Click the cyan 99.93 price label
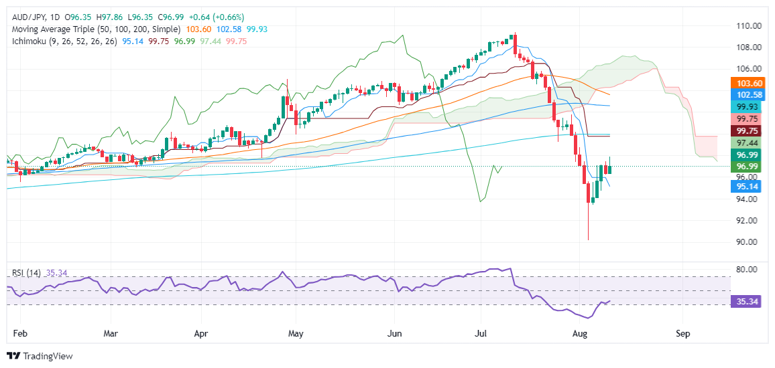The height and width of the screenshot is (368, 775). pos(750,107)
